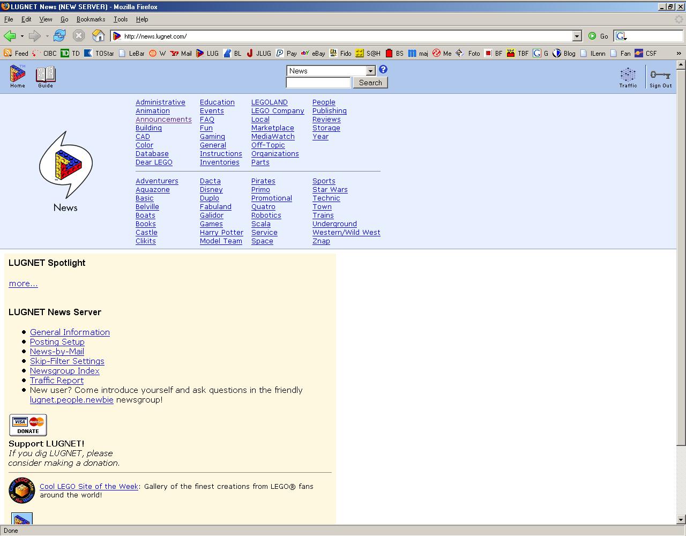Open the Feed bookmark

click(x=16, y=53)
